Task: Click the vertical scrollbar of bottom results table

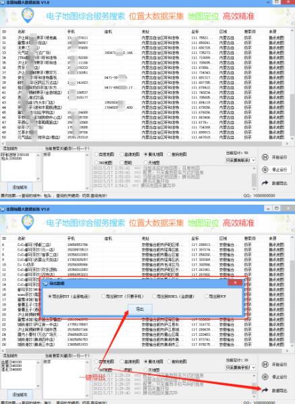Action: 292,291
